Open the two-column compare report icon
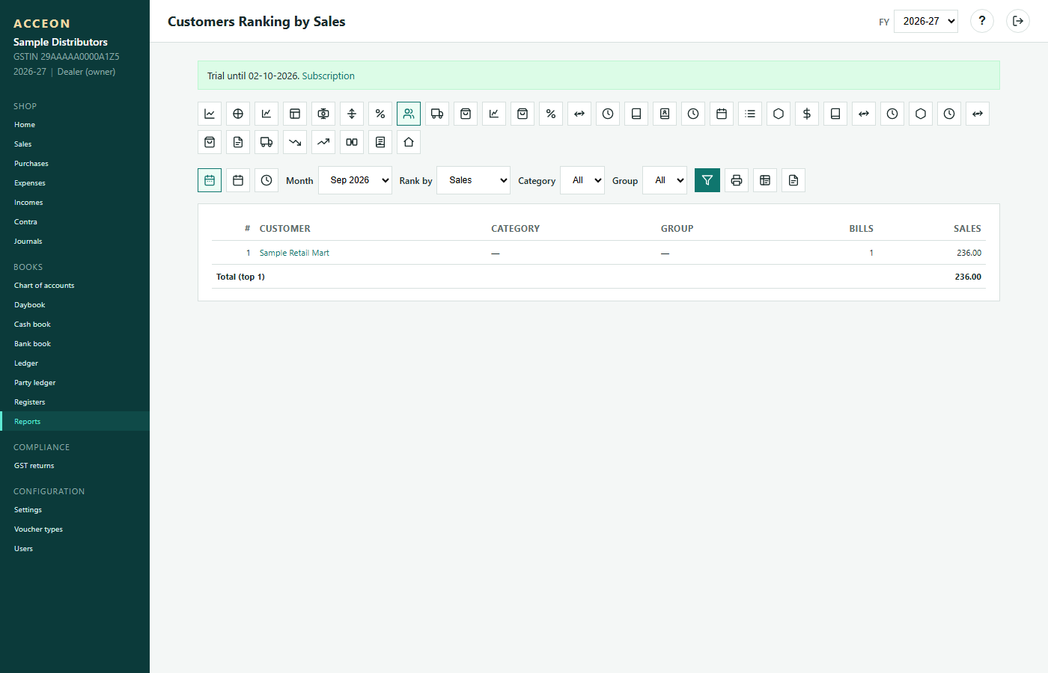1048x673 pixels. click(x=352, y=142)
